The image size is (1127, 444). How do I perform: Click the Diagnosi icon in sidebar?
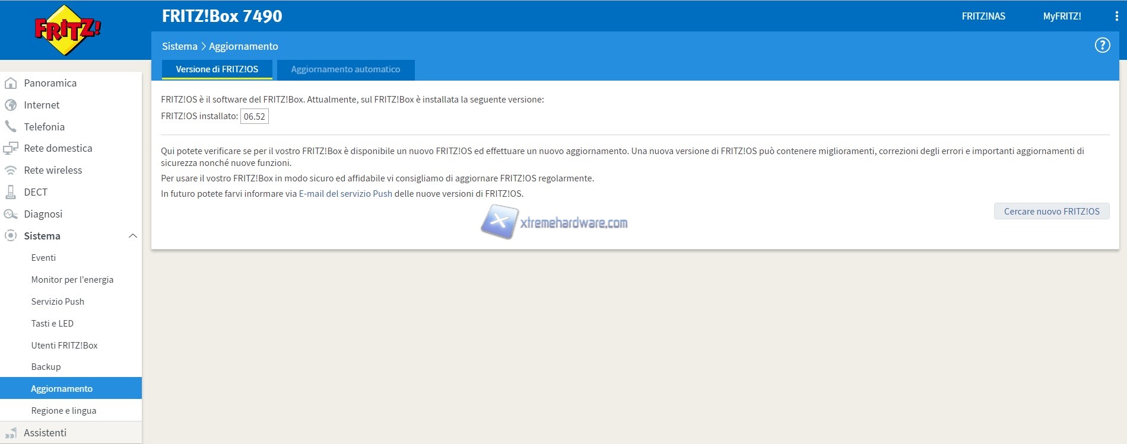(x=11, y=214)
